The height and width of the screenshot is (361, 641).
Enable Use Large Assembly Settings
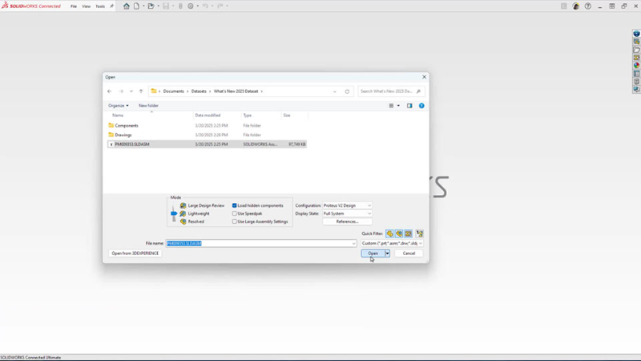[x=234, y=221]
